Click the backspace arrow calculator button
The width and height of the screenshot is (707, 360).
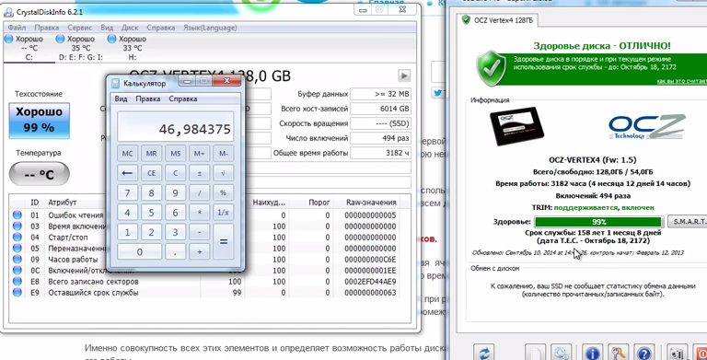click(127, 173)
